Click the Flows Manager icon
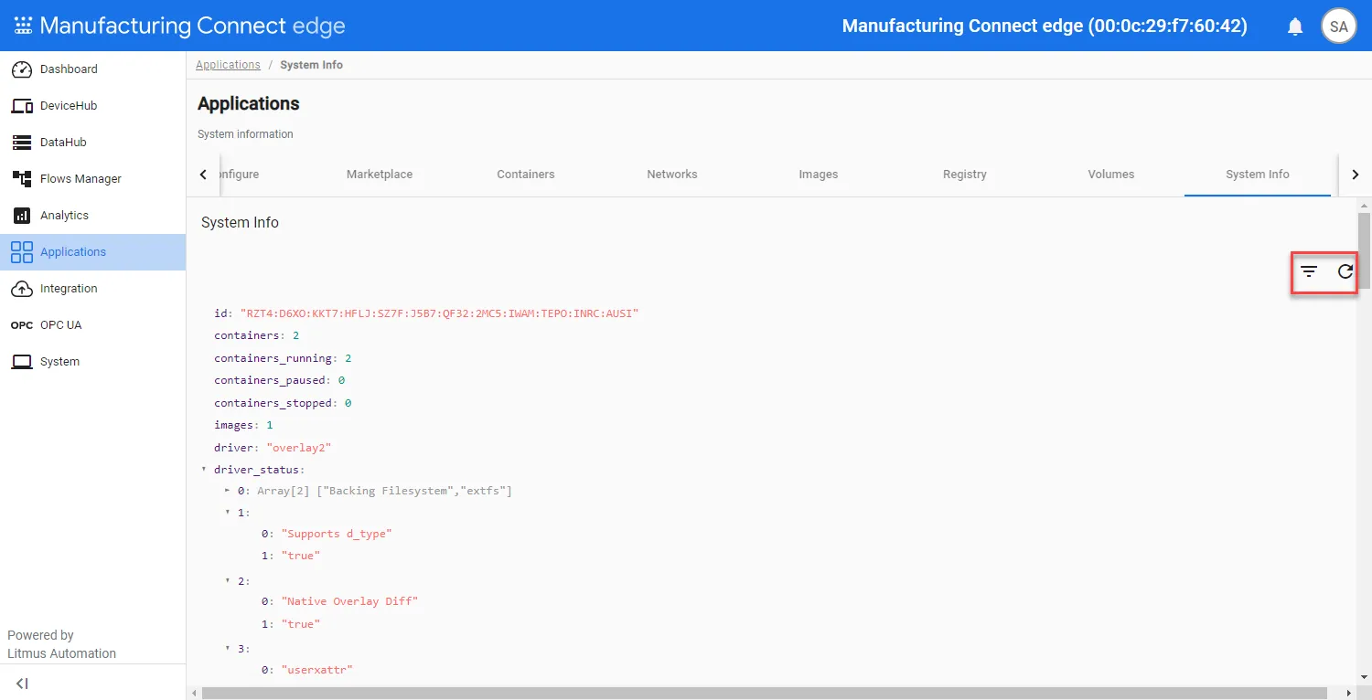1372x700 pixels. tap(22, 179)
